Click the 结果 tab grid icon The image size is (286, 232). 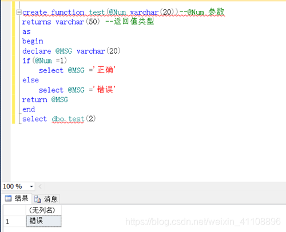click(8, 198)
